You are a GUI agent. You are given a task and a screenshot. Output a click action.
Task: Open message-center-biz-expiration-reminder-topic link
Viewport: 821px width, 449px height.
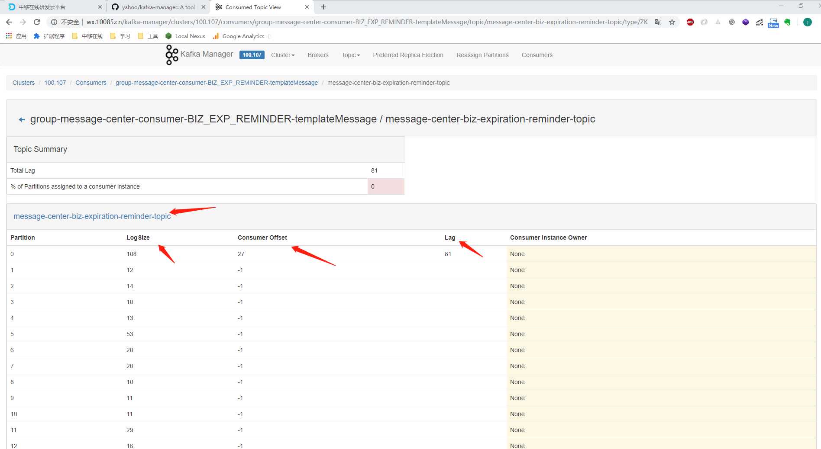(92, 216)
